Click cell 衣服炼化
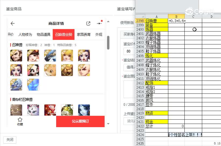Viewport: 221px width, 146px height. [156, 69]
